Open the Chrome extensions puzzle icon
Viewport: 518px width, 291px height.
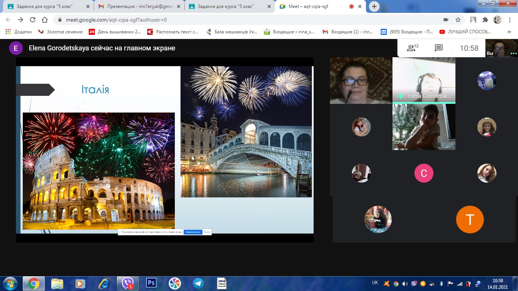pyautogui.click(x=485, y=20)
